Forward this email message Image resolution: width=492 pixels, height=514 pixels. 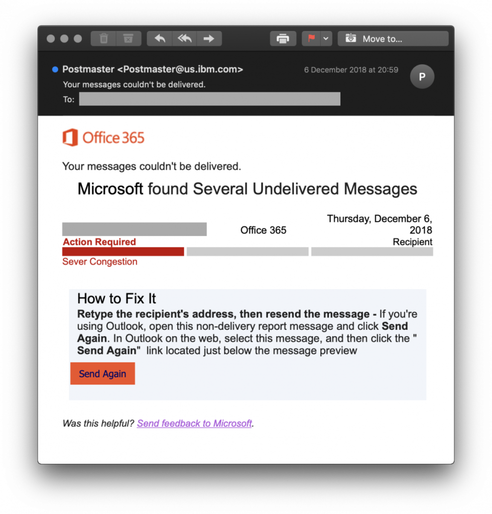pos(209,39)
